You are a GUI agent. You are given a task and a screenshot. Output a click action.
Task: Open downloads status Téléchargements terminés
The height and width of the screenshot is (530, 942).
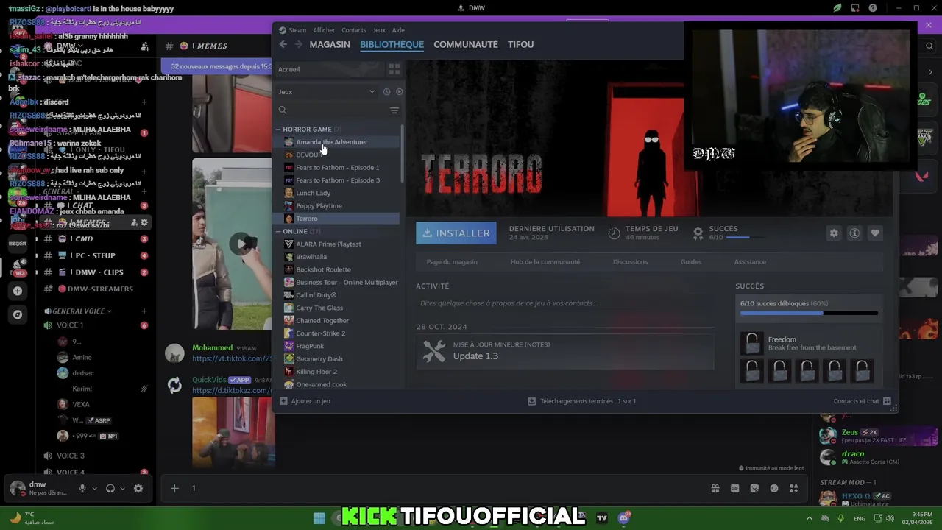click(581, 401)
